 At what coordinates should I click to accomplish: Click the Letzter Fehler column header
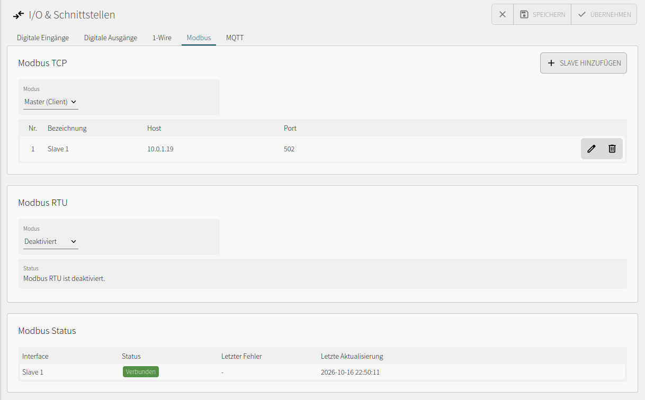(241, 356)
